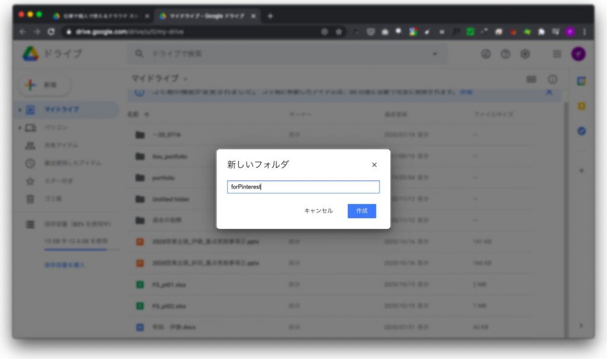This screenshot has width=607, height=359.
Task: Open Storage icon in sidebar
Action: click(30, 224)
